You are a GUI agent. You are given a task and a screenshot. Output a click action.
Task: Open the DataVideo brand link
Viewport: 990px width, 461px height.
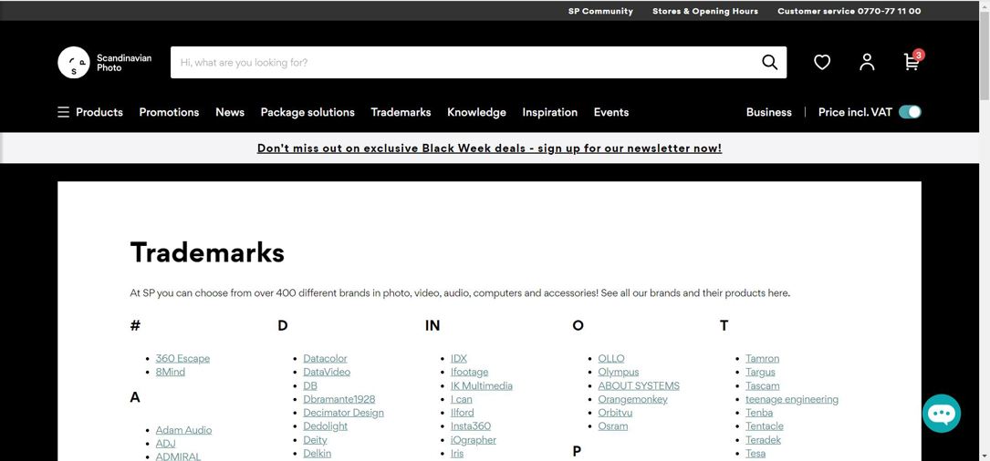327,372
